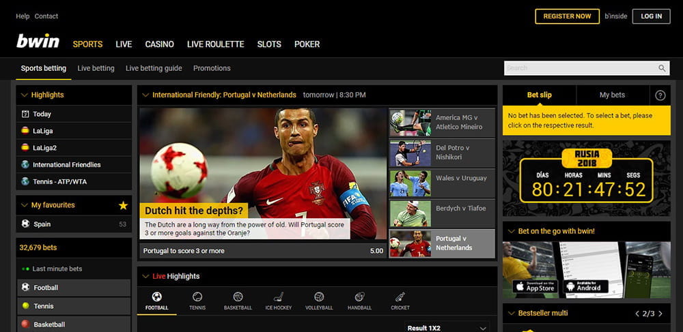Select the Ice Hockey icon in Live Highlights
The height and width of the screenshot is (332, 683).
pyautogui.click(x=279, y=297)
